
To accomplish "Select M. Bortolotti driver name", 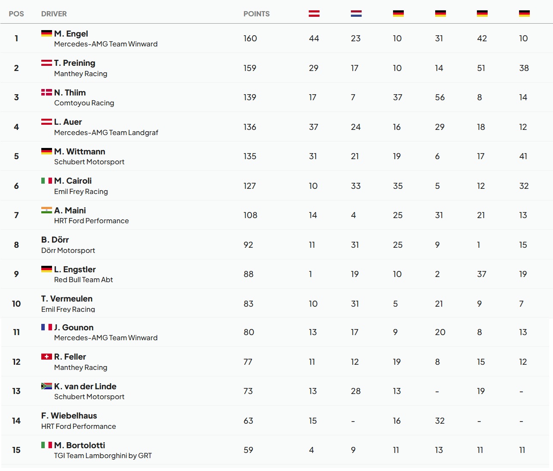I will pos(80,445).
